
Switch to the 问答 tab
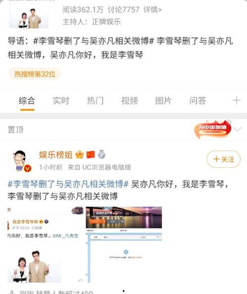click(x=198, y=101)
